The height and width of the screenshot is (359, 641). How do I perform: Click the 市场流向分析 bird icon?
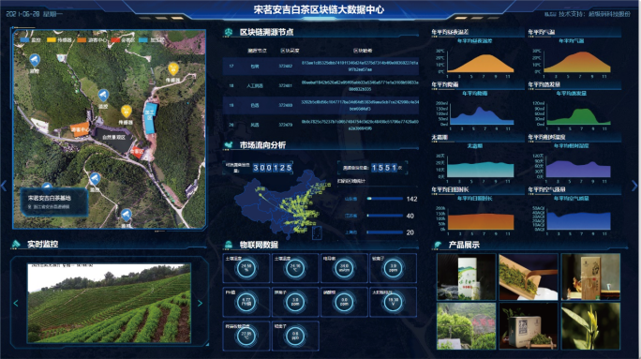229,144
